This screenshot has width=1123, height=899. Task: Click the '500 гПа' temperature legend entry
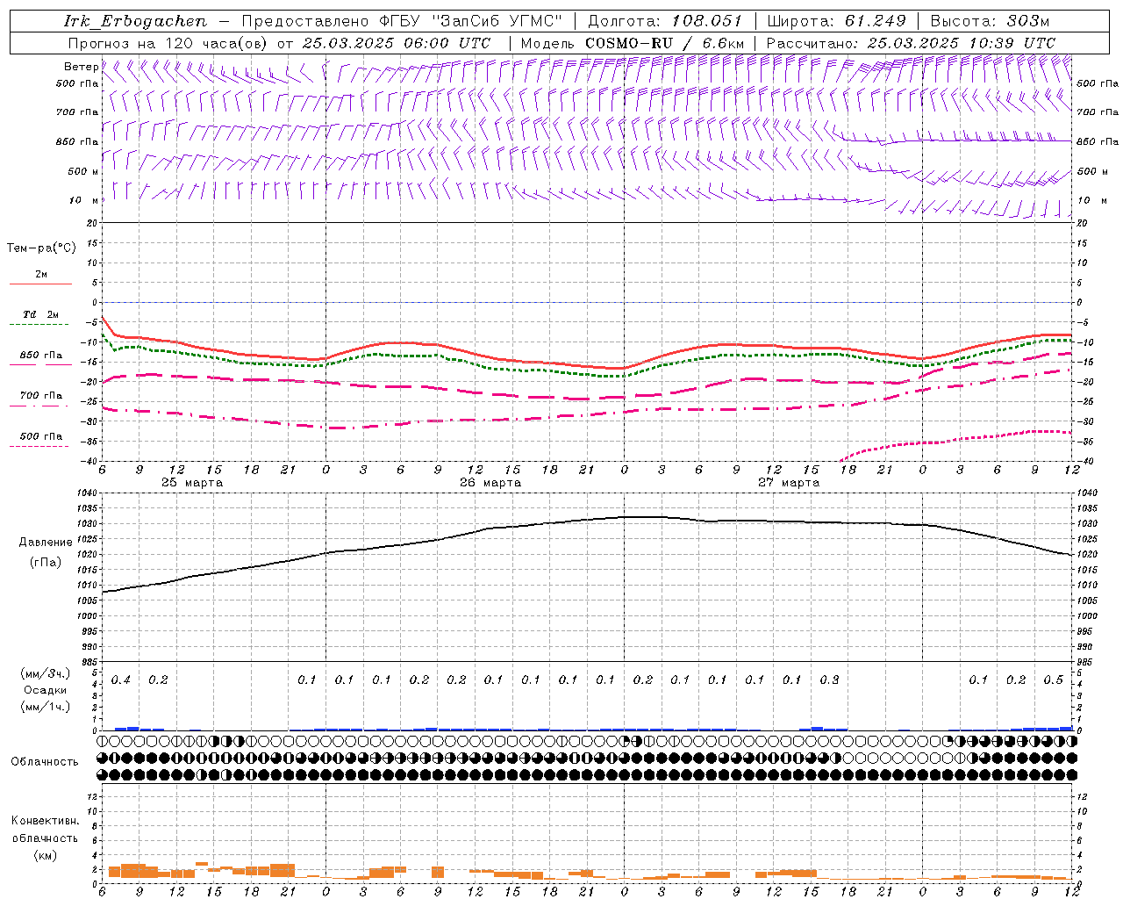pos(41,436)
